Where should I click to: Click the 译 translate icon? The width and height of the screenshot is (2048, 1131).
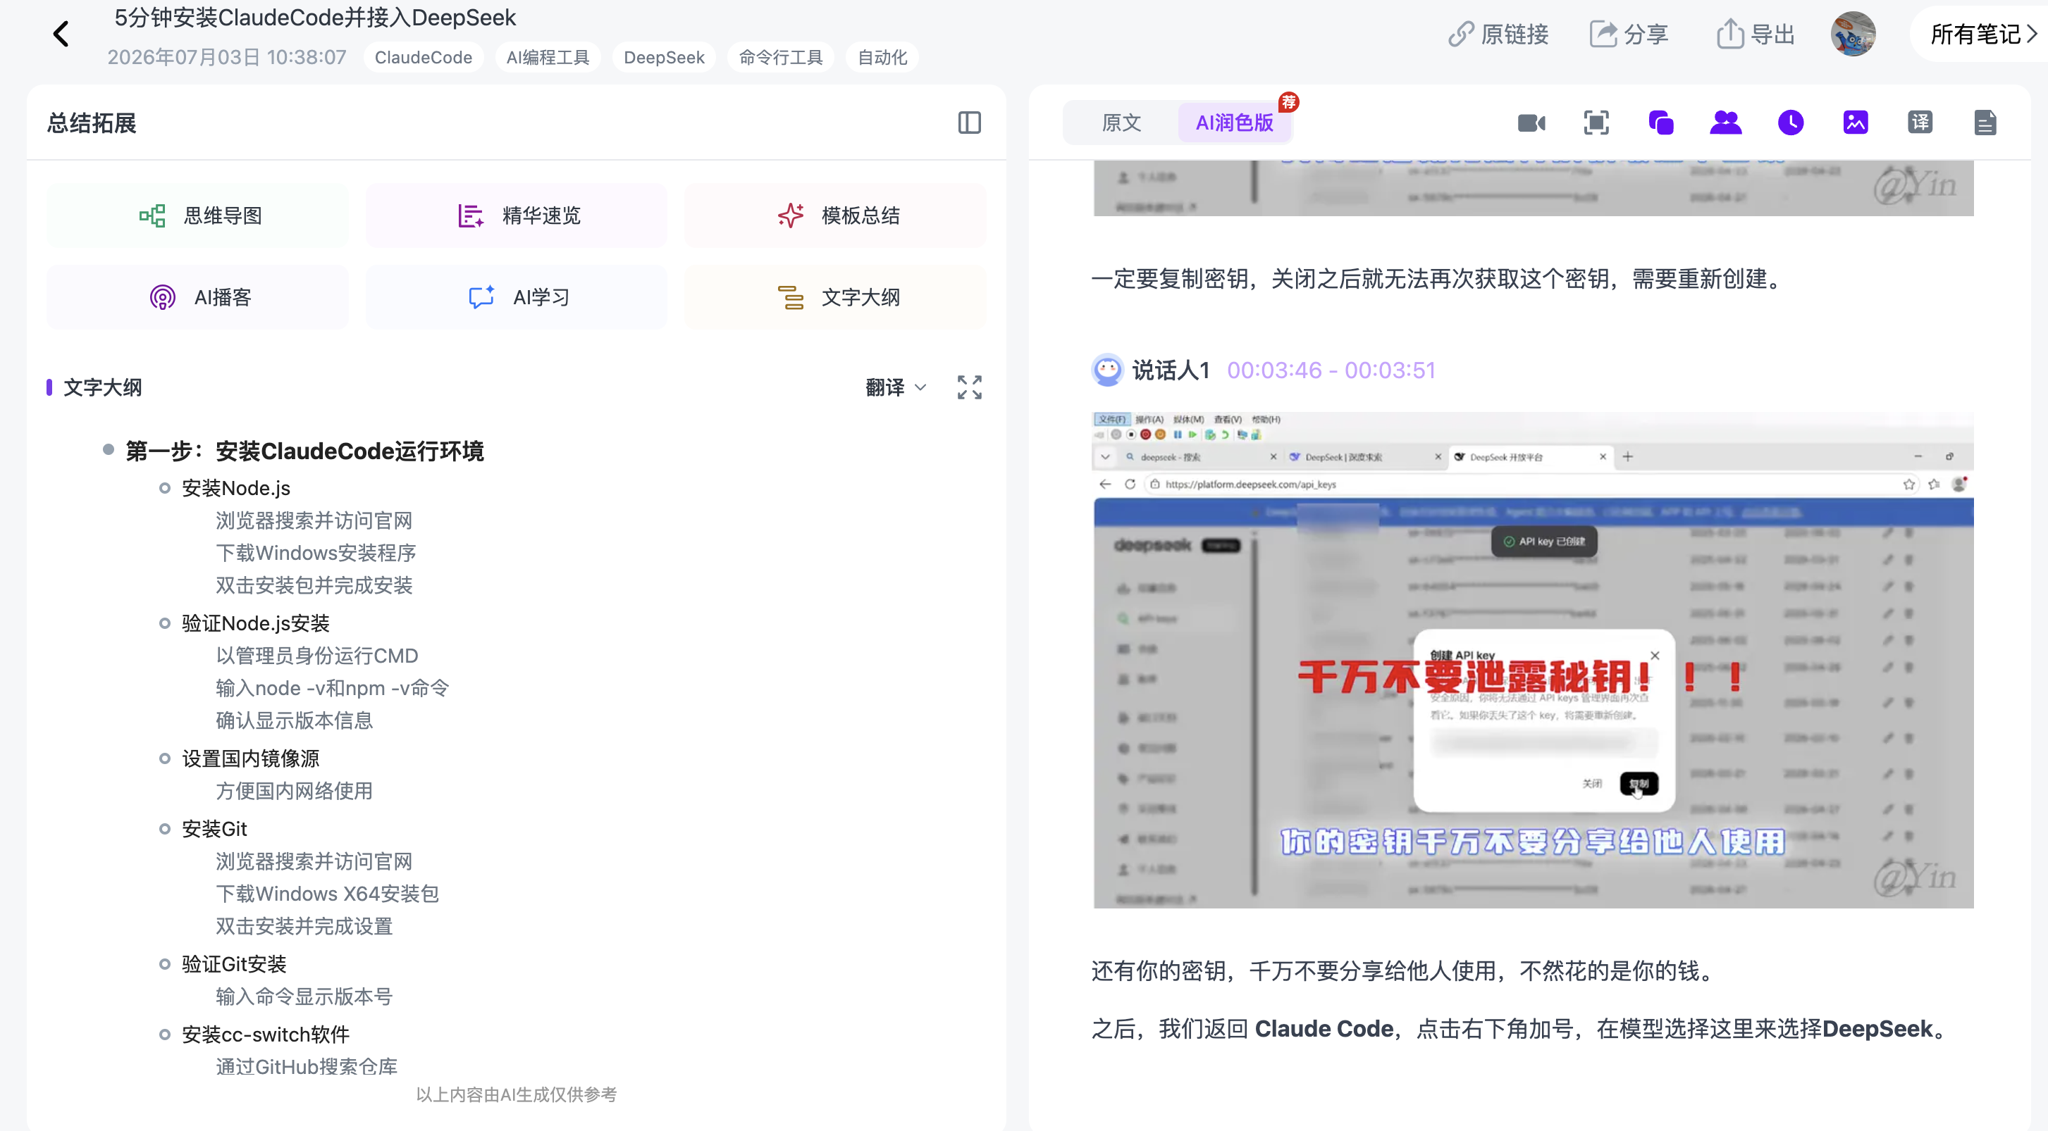point(1919,123)
